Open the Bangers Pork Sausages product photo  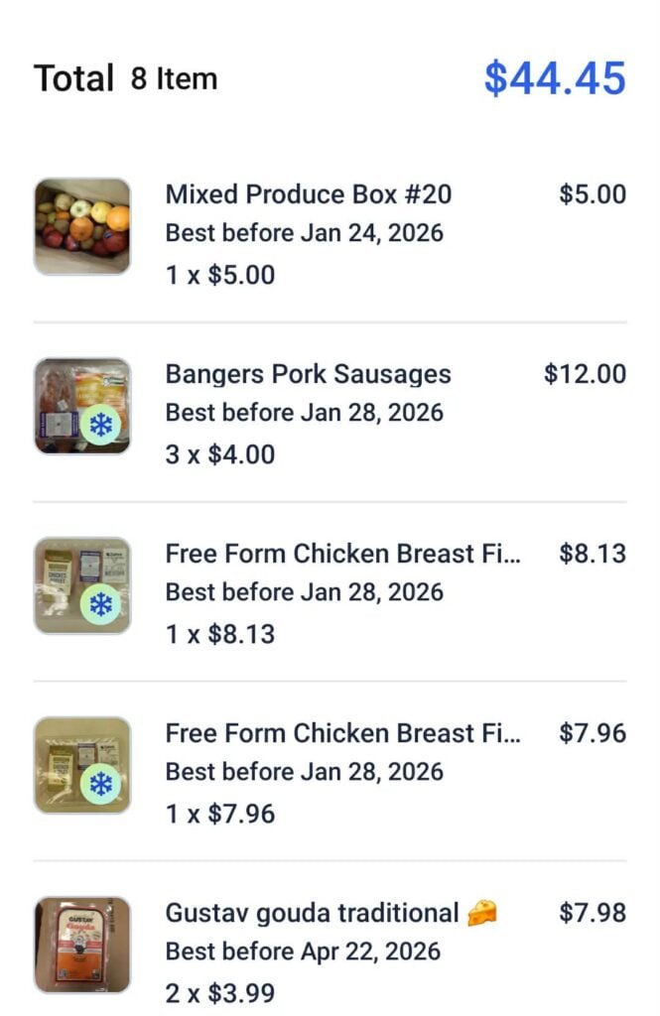[81, 405]
